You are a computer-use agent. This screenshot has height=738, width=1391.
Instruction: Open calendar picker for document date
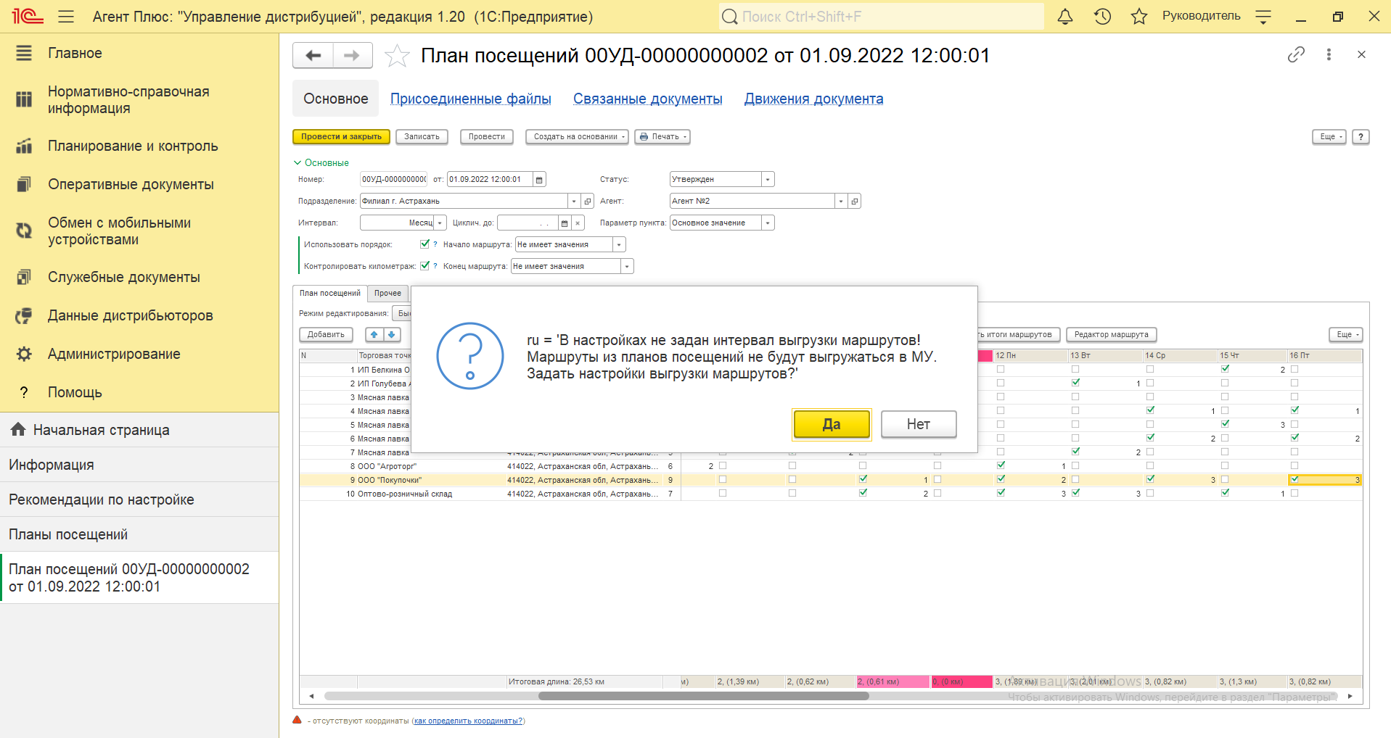tap(539, 180)
